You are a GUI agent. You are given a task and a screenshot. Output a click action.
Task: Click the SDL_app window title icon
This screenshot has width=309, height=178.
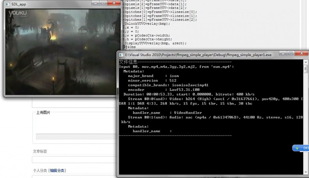7,4
